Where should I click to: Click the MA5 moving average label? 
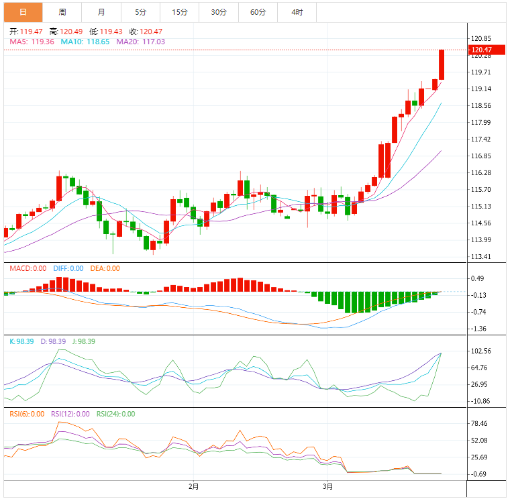click(x=32, y=42)
